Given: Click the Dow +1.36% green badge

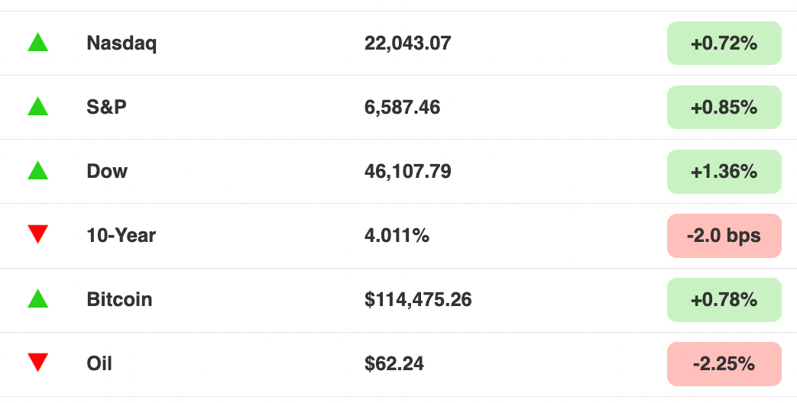Looking at the screenshot, I should click(x=724, y=172).
